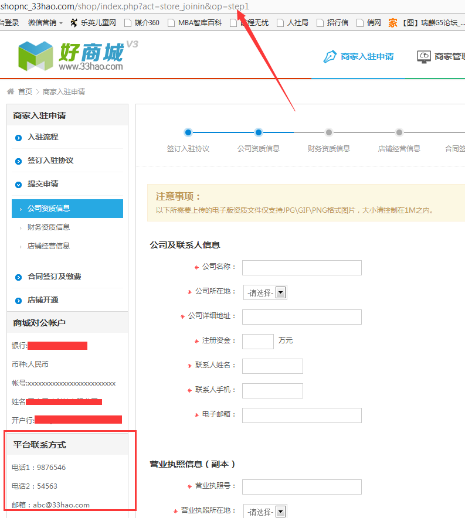
Task: Focus the 联系人姓名 input field
Action: point(272,366)
